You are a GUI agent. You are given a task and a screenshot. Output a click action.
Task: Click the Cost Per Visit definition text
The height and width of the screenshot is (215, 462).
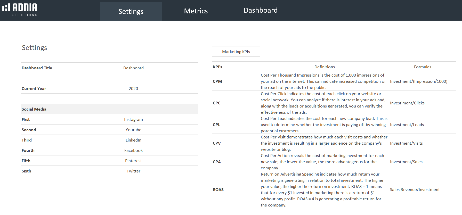pyautogui.click(x=324, y=143)
